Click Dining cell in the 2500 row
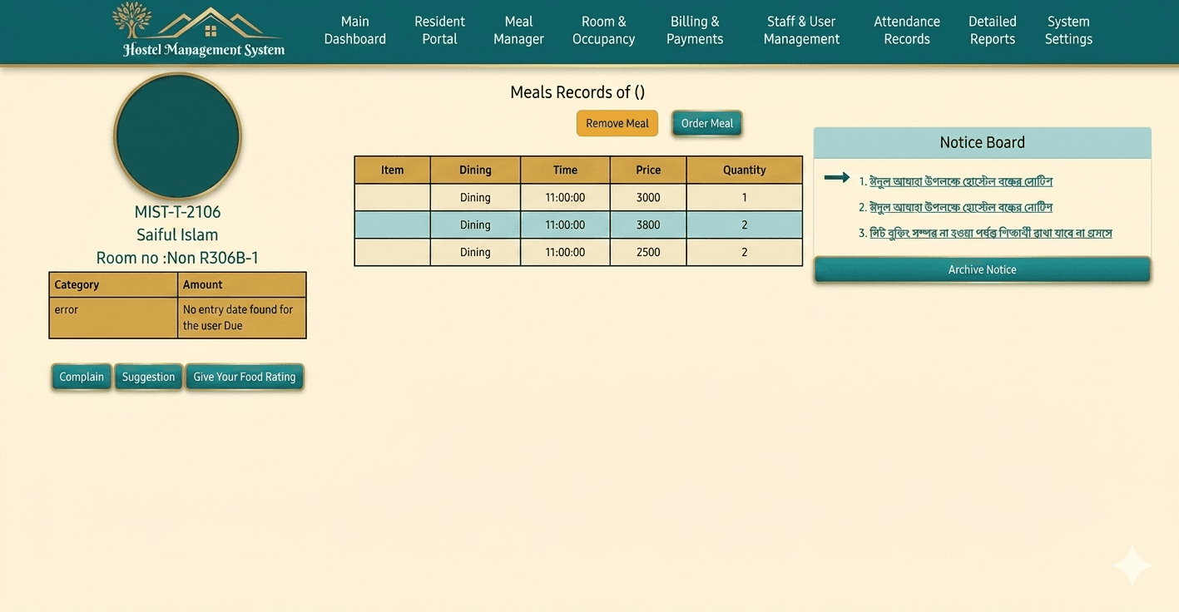 pos(475,252)
